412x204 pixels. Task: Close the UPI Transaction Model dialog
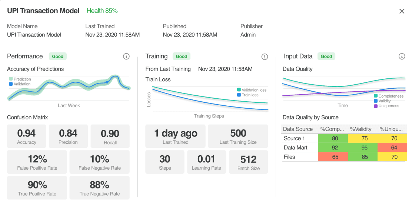tap(402, 11)
